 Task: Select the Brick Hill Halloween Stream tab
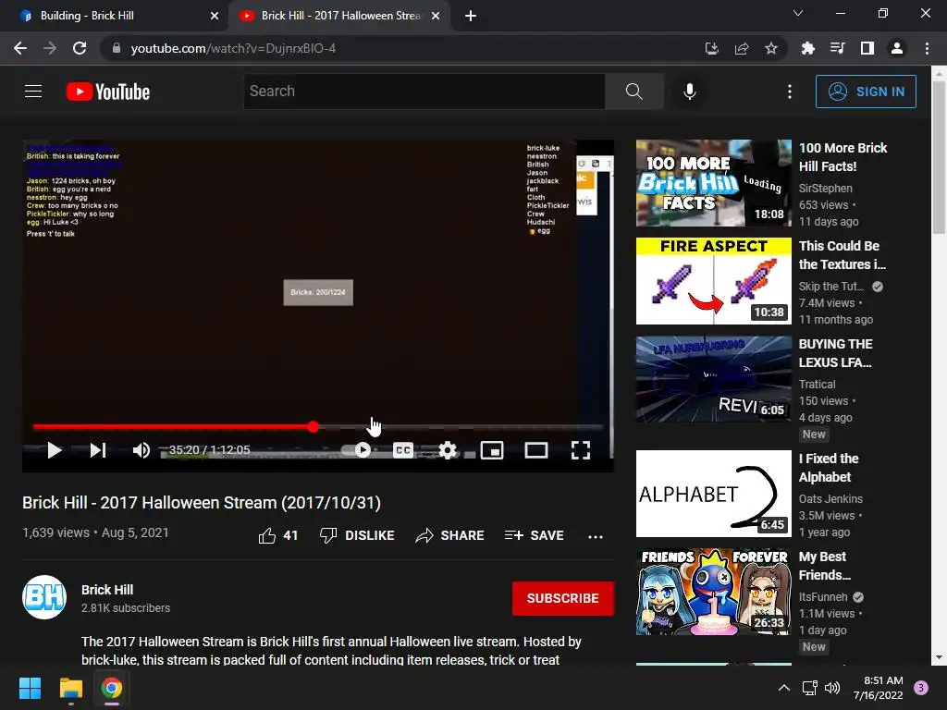[x=338, y=16]
